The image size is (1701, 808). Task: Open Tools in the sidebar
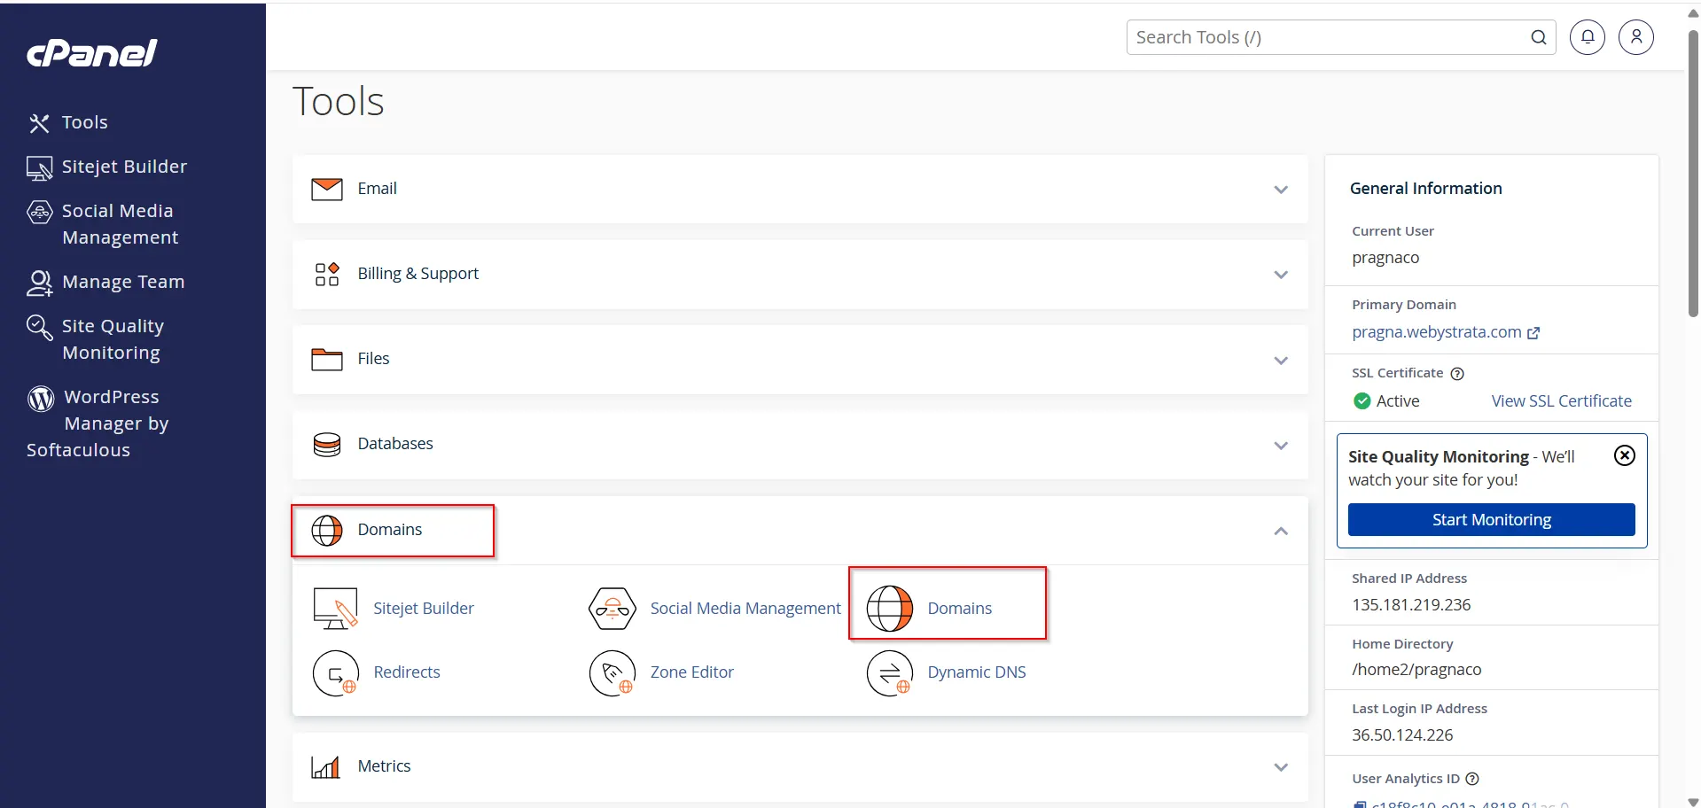pyautogui.click(x=84, y=122)
